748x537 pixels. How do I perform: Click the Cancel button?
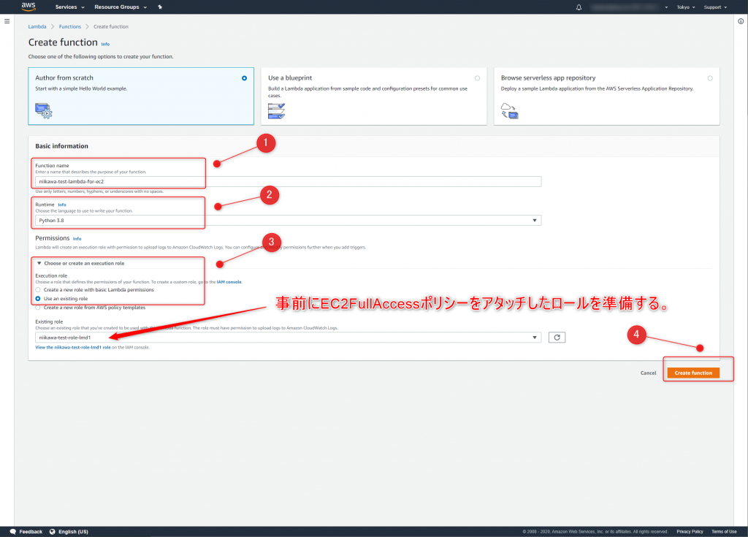point(649,373)
